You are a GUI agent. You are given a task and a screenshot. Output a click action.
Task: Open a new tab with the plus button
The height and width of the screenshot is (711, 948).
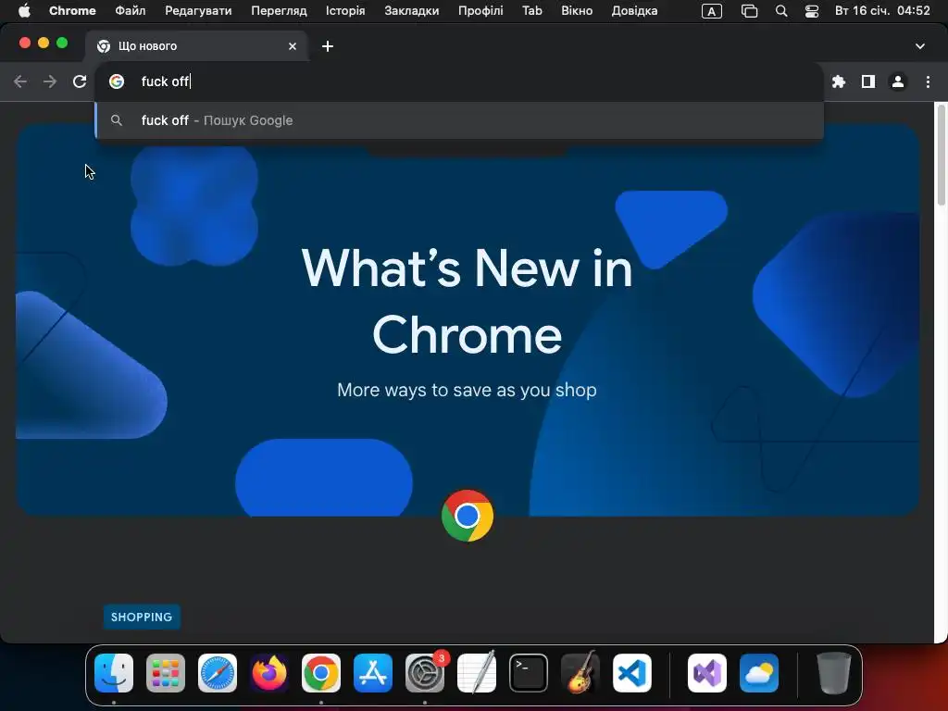(x=327, y=46)
